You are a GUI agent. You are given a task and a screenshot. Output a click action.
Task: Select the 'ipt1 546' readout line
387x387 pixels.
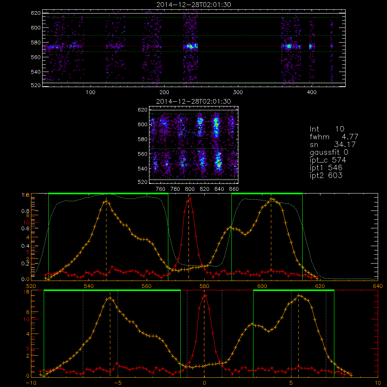pyautogui.click(x=326, y=168)
